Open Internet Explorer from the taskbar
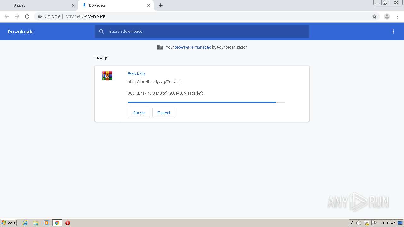The width and height of the screenshot is (404, 227). (25, 223)
